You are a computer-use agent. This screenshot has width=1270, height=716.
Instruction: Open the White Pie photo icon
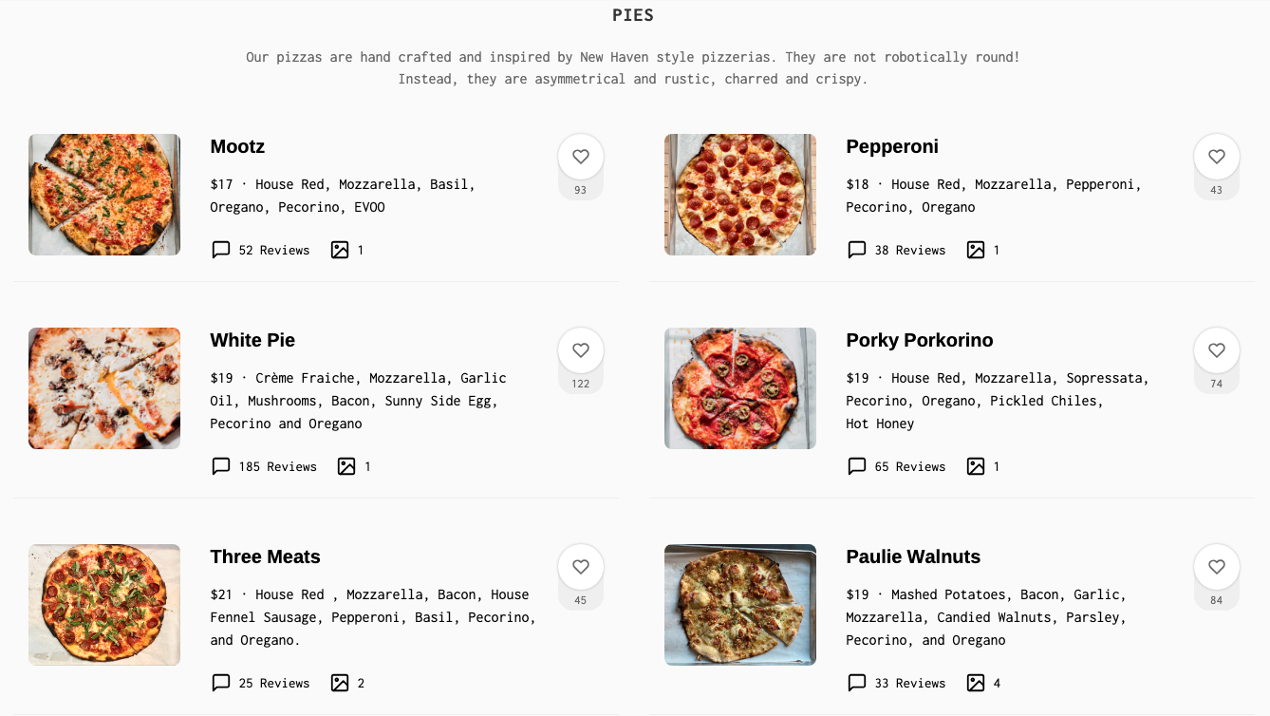(346, 466)
